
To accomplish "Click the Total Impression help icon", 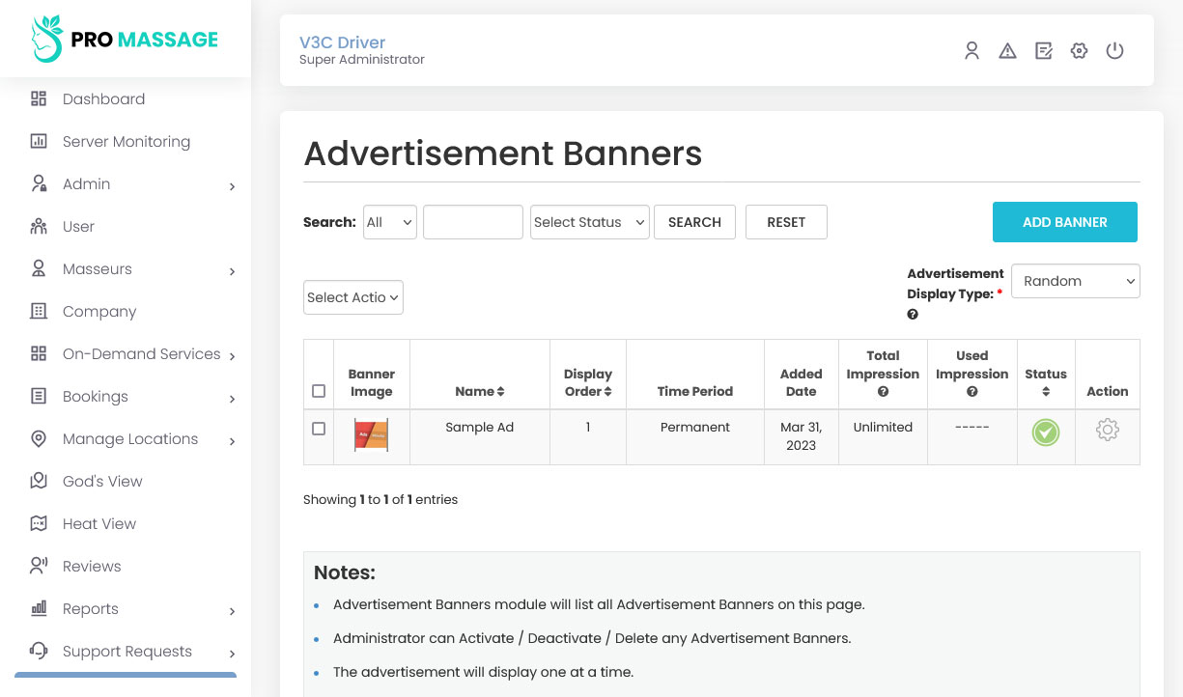I will pos(883,392).
